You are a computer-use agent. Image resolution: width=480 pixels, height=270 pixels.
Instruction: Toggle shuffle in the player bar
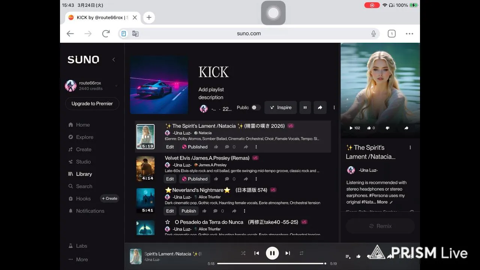pos(243,253)
